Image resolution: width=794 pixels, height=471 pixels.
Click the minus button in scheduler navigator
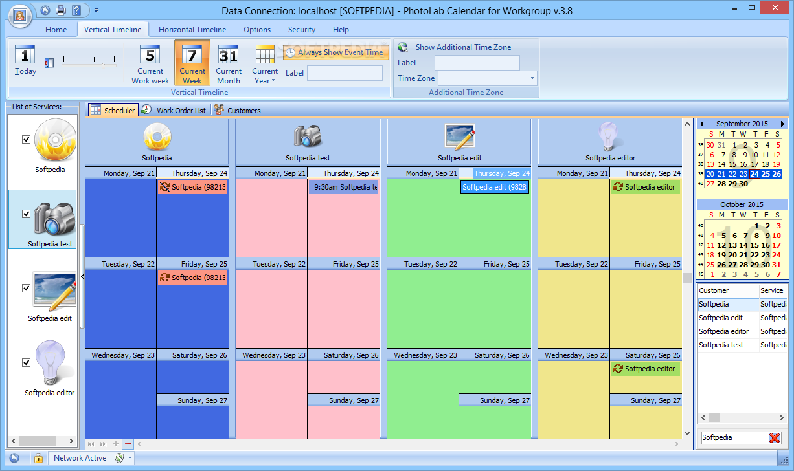[x=128, y=444]
